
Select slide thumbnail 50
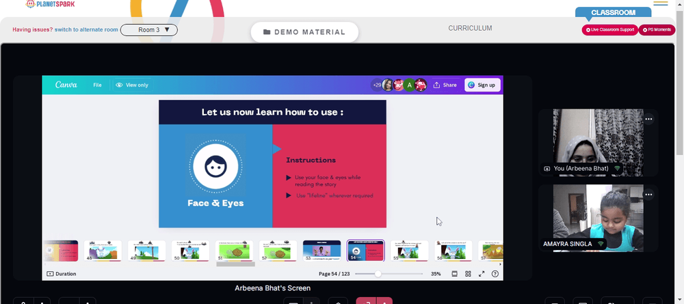(x=190, y=251)
